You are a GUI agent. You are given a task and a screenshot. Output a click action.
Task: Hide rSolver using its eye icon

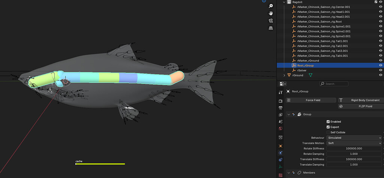[381, 70]
